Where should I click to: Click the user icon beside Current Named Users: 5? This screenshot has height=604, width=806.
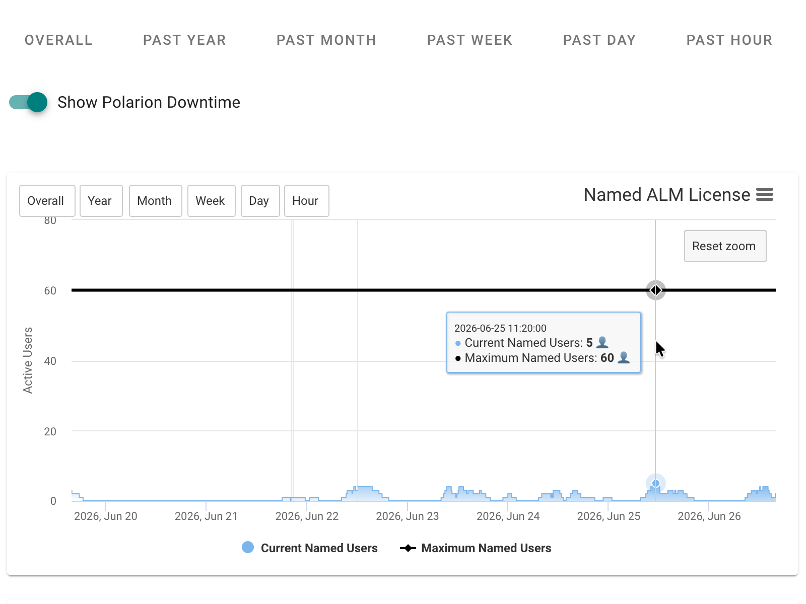click(x=602, y=343)
